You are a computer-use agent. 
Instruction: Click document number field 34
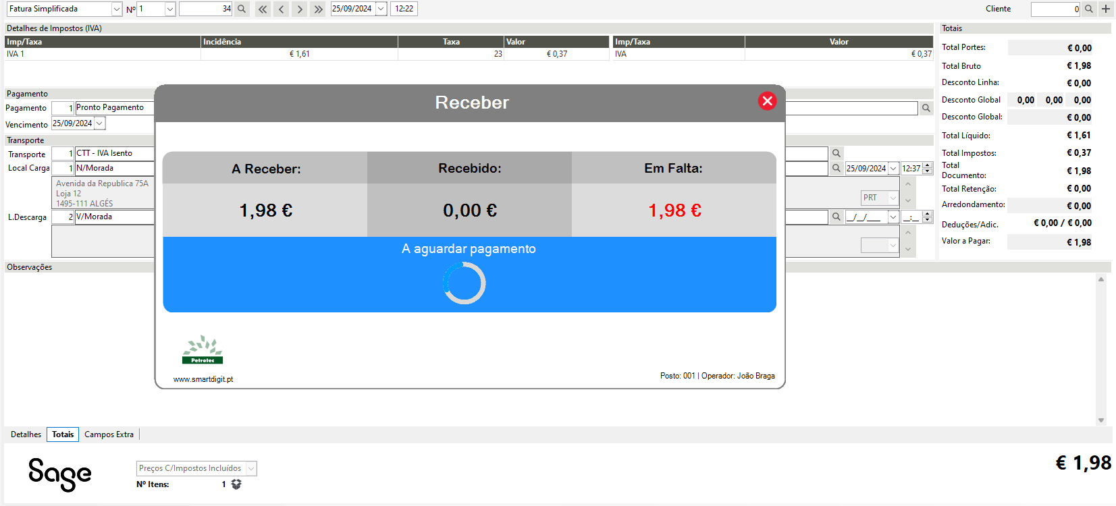(x=205, y=9)
